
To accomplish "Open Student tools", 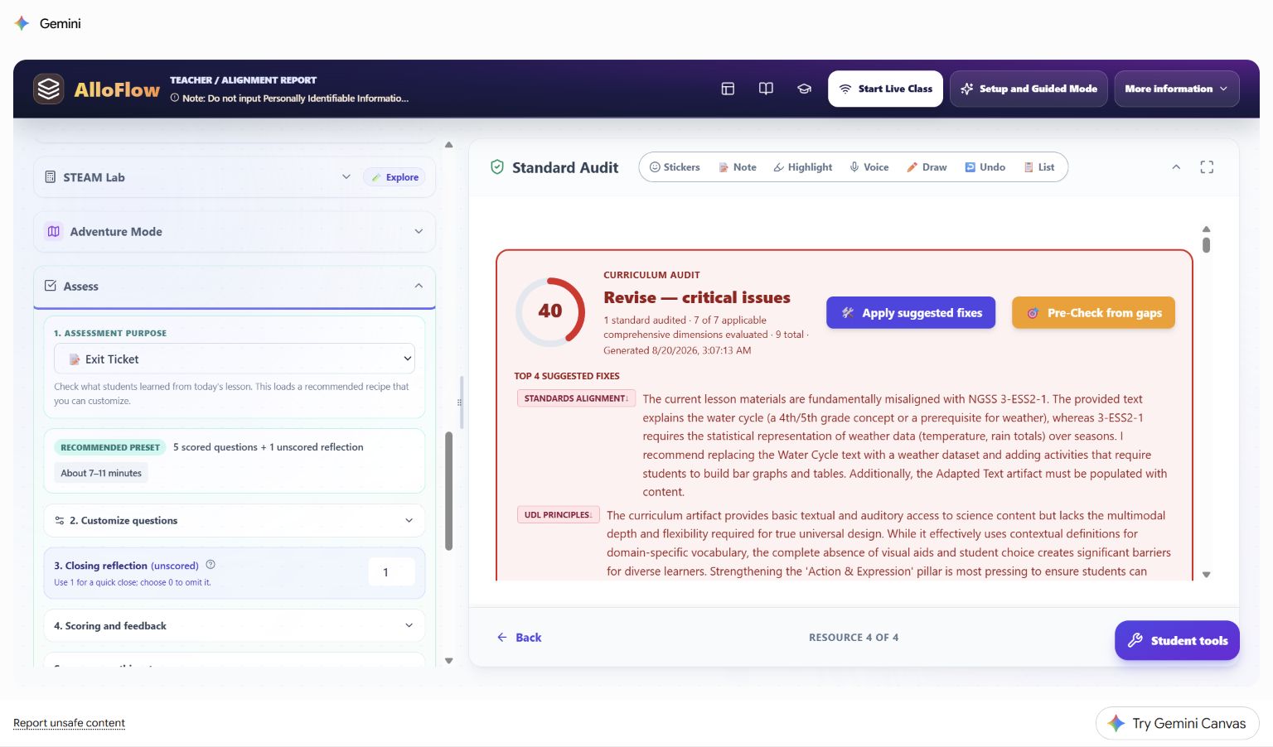I will [x=1177, y=640].
